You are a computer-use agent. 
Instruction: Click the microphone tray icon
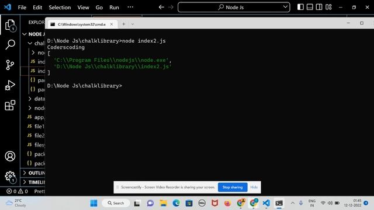coord(301,203)
